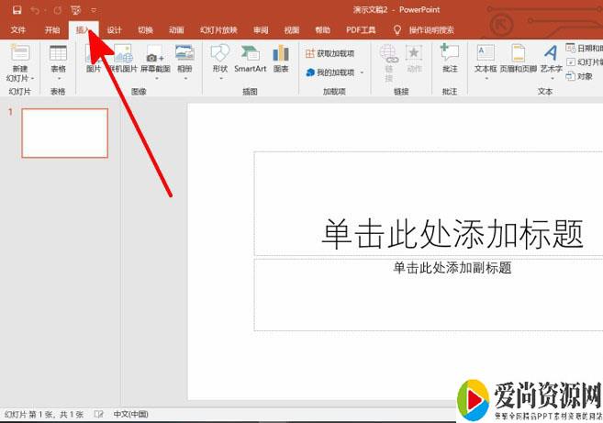
Task: Switch to the Design 设计 tab
Action: (x=114, y=29)
